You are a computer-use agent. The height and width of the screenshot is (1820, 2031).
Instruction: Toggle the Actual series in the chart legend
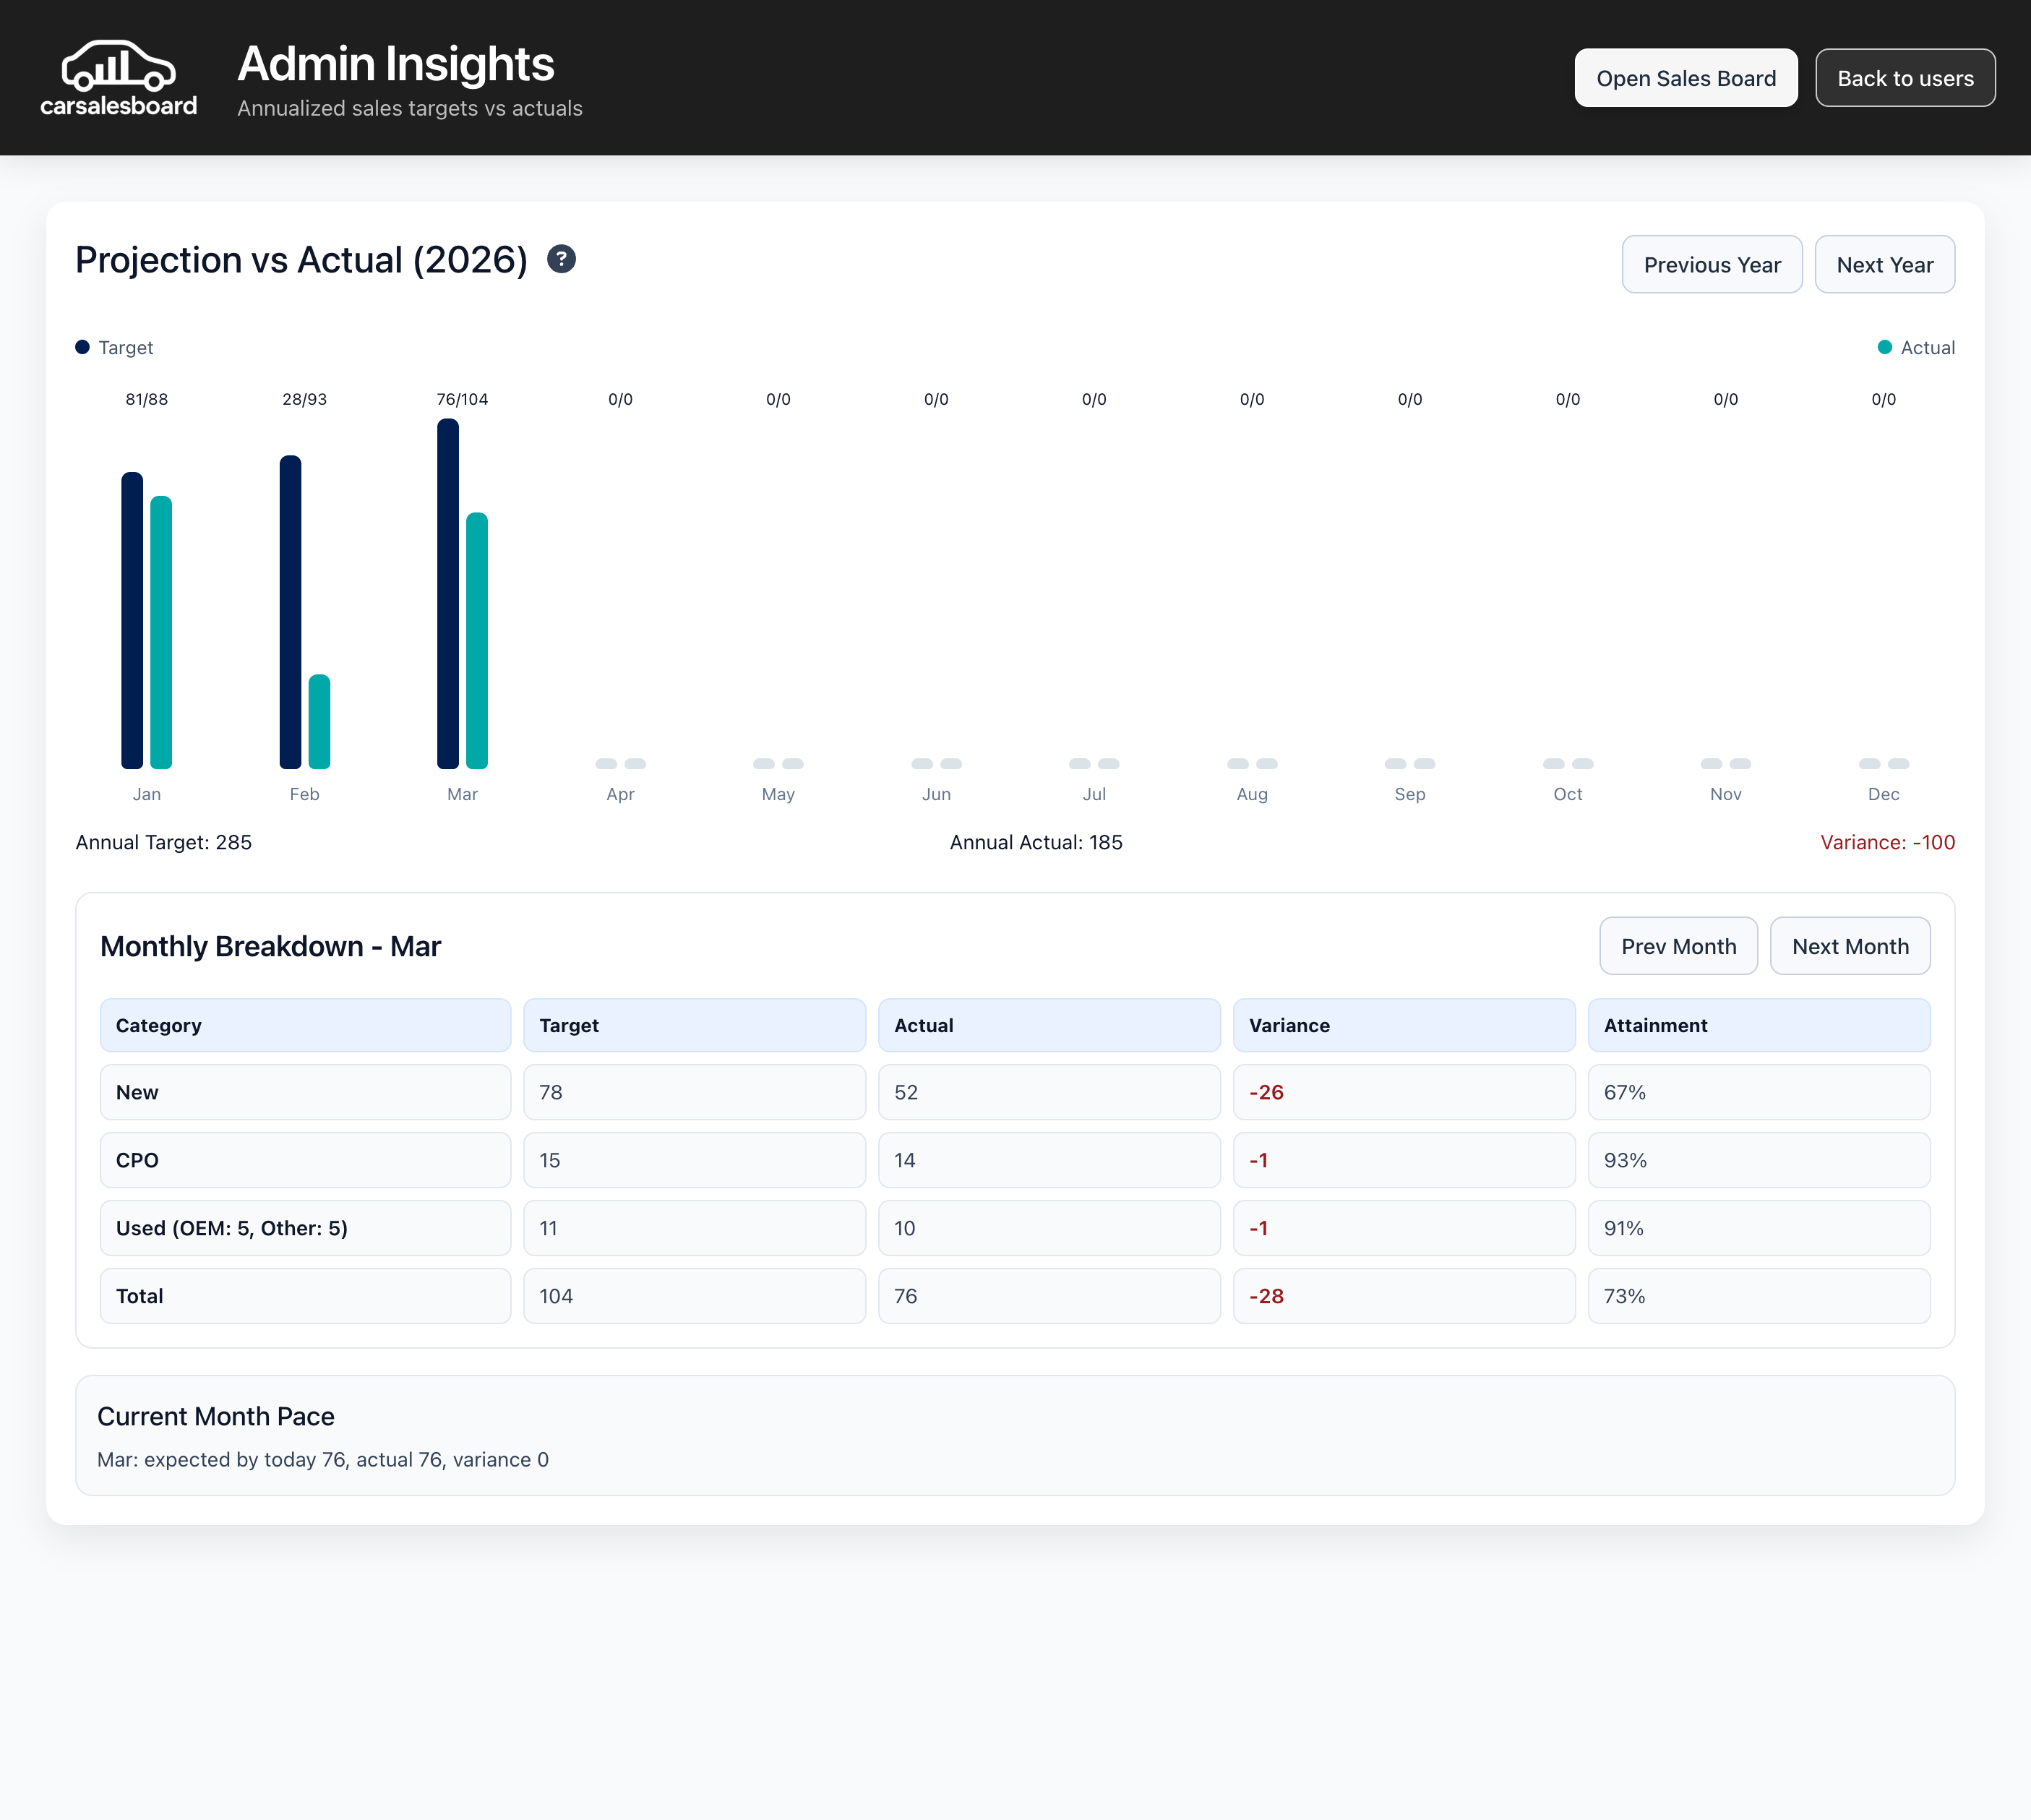pyautogui.click(x=1915, y=347)
